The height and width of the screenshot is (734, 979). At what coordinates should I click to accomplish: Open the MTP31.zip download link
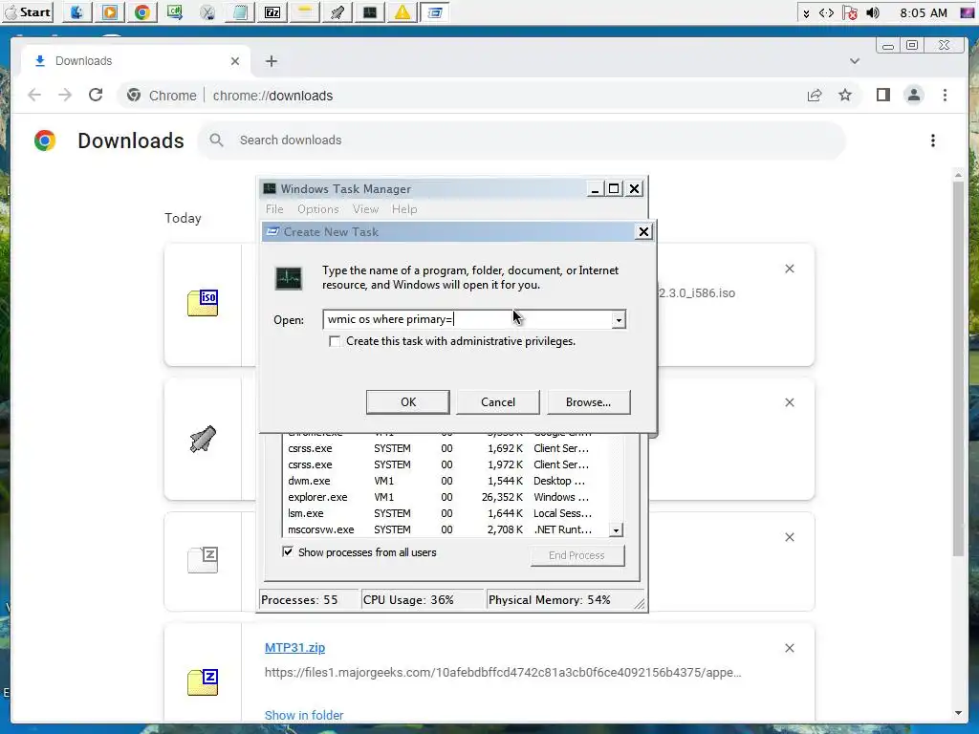294,648
